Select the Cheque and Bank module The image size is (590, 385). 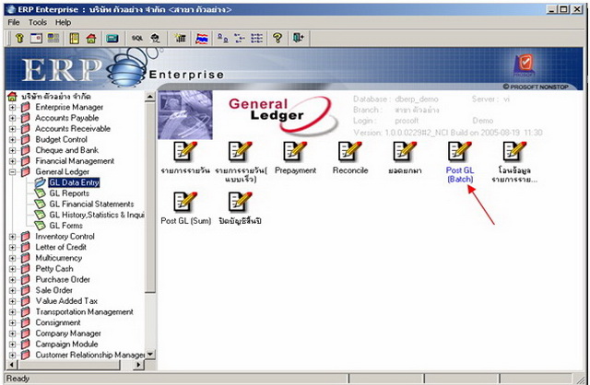pos(67,150)
